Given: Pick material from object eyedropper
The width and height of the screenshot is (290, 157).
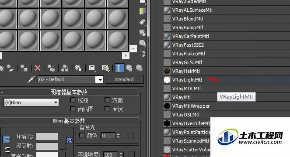Looking at the screenshot, I should [31, 79].
